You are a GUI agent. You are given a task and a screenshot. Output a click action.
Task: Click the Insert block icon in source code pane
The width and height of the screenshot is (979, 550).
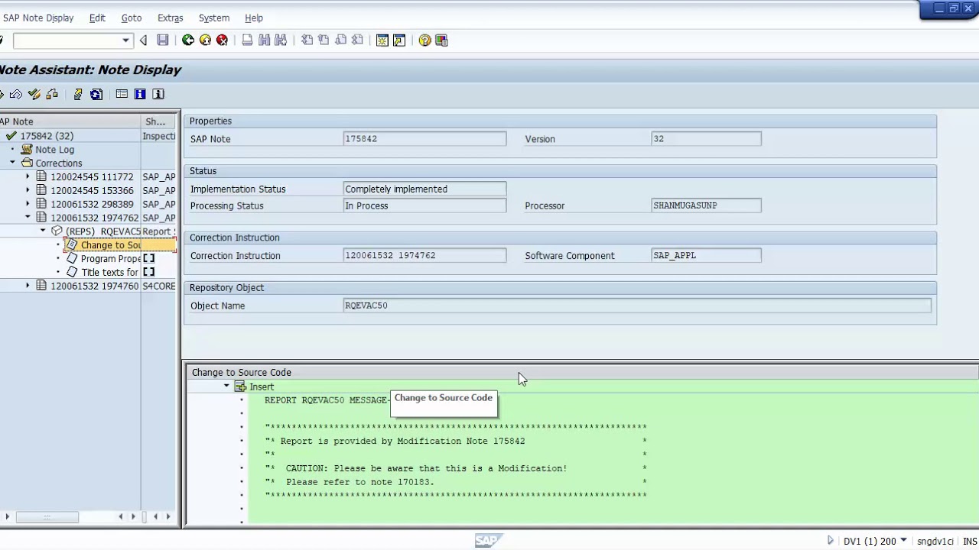click(240, 387)
